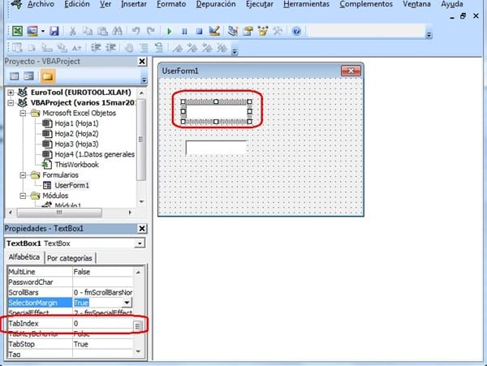Switch to Por categorías tab
Image resolution: width=487 pixels, height=366 pixels.
point(70,258)
